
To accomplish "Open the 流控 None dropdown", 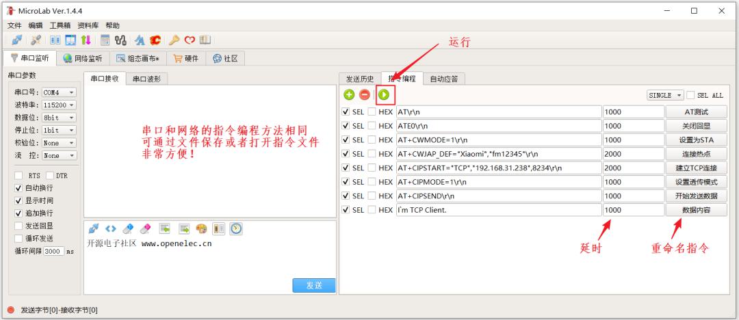I will coord(59,155).
